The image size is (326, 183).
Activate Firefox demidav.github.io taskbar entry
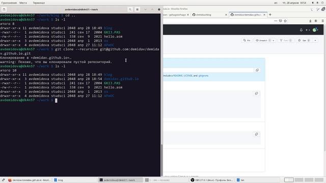click(x=30, y=180)
